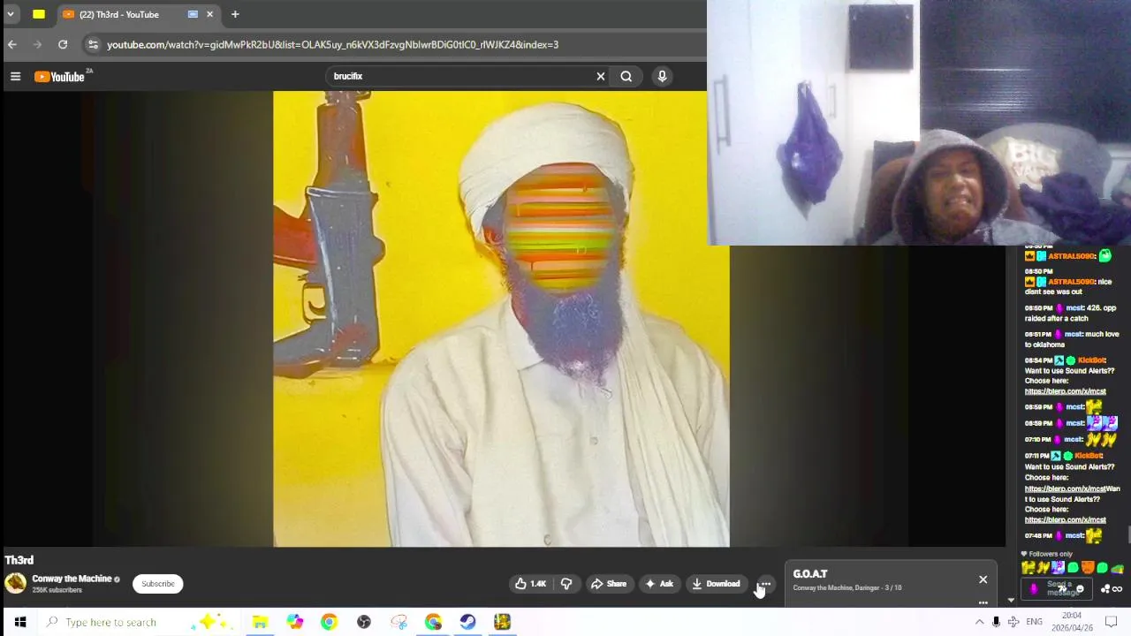Screen dimensions: 1131x636
Task: Subscribe to Conway the Machine
Action: coord(158,584)
